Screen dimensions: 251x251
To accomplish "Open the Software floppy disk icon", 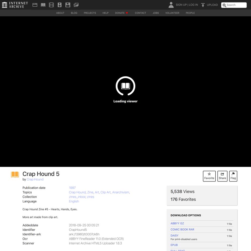I will coord(68,5).
